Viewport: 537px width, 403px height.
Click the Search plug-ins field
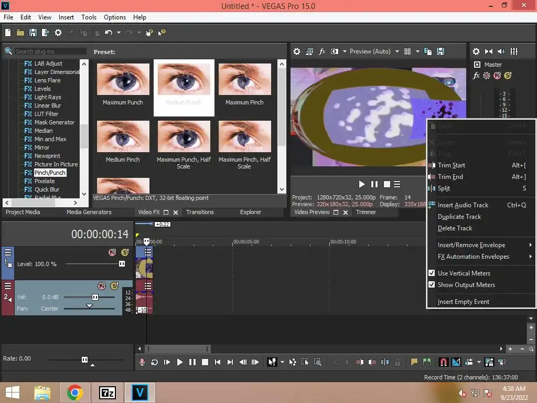click(50, 51)
